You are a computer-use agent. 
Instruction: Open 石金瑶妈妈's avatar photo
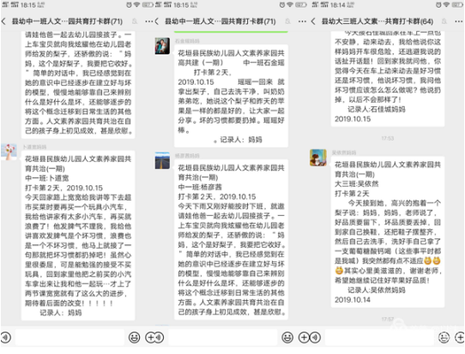[162, 46]
